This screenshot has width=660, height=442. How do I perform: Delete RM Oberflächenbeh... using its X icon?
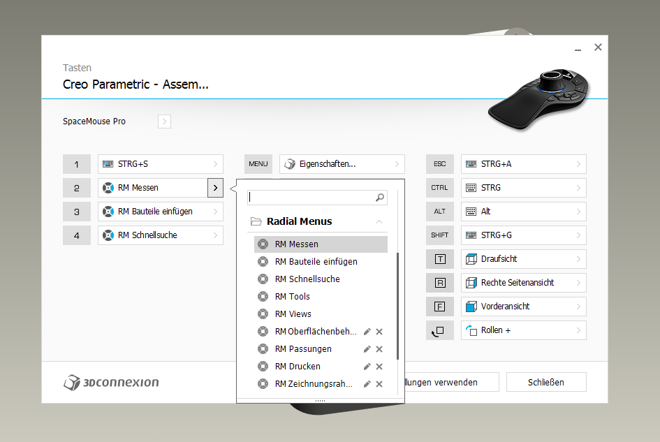point(379,332)
